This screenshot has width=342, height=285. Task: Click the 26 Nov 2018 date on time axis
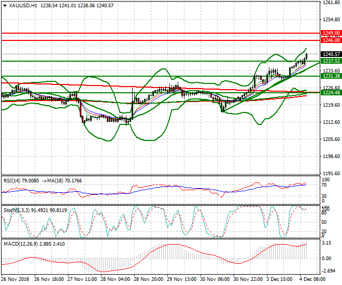point(15,279)
